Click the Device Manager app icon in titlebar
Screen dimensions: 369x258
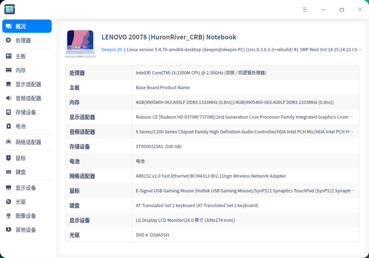(10, 10)
